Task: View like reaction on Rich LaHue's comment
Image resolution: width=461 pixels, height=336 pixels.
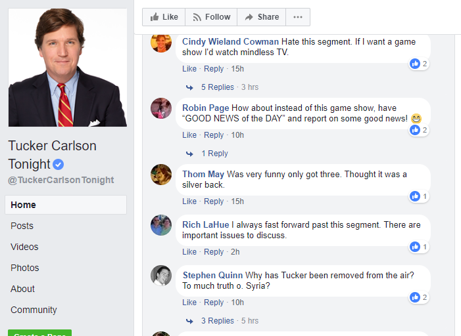Action: tap(420, 247)
